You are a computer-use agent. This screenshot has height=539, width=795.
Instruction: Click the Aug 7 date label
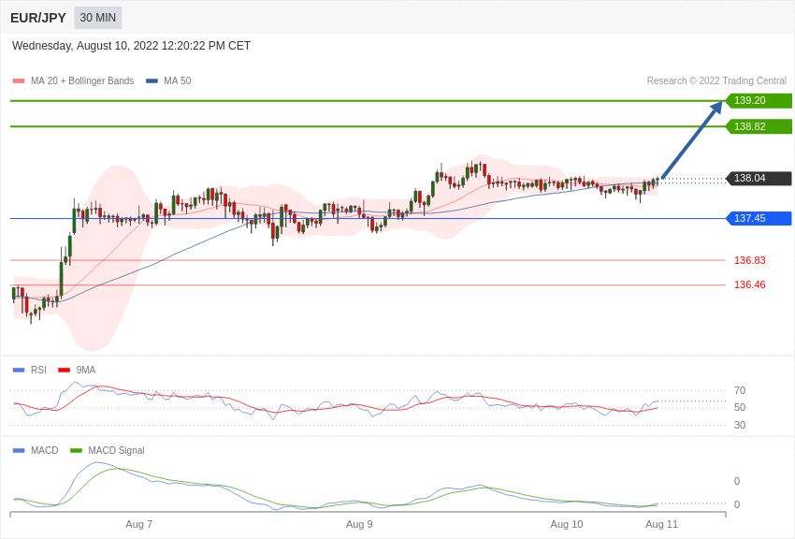(x=139, y=524)
